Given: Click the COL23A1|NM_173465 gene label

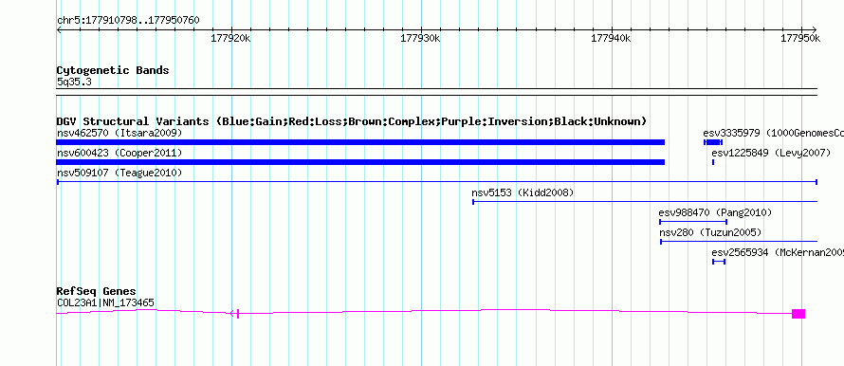Looking at the screenshot, I should (x=105, y=303).
